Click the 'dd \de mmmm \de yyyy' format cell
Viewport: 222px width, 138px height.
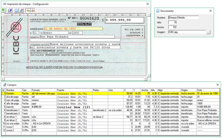click(43, 93)
